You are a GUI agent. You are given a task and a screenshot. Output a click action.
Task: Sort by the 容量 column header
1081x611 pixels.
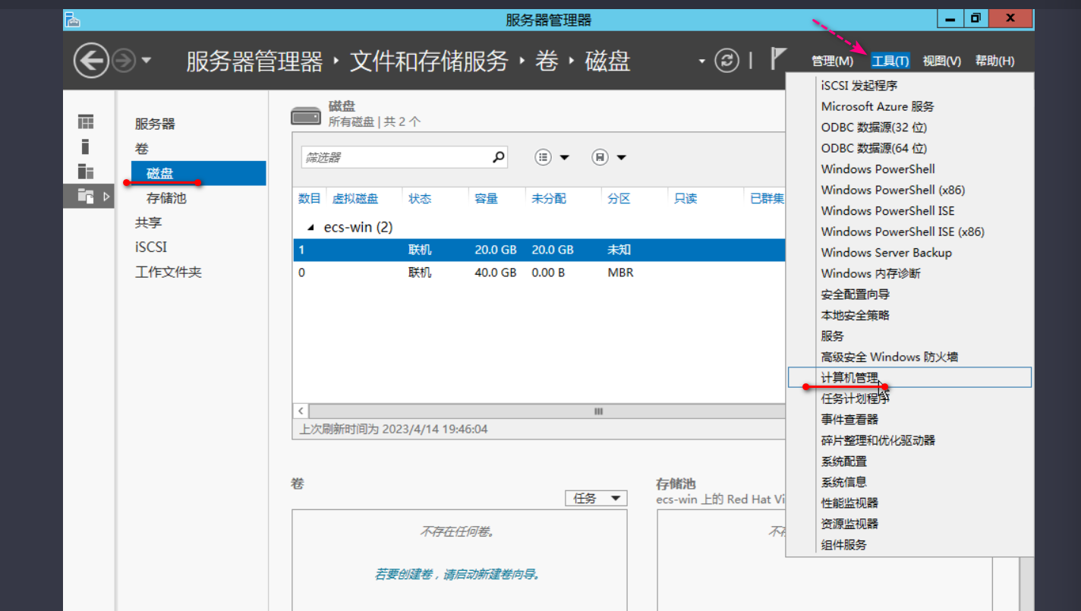point(486,198)
